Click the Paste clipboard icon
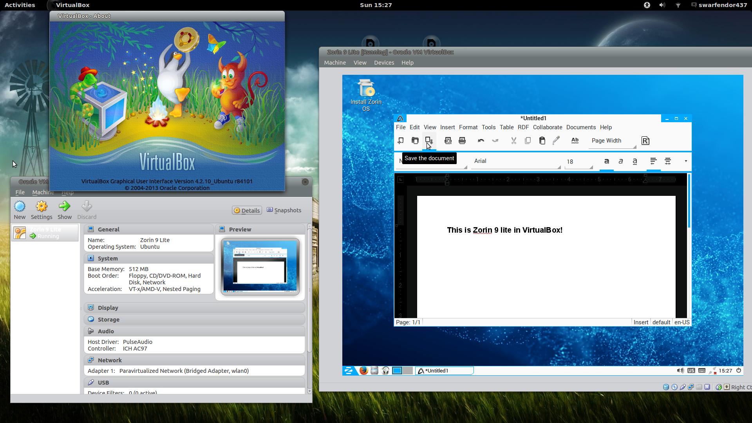The image size is (752, 423). [542, 141]
